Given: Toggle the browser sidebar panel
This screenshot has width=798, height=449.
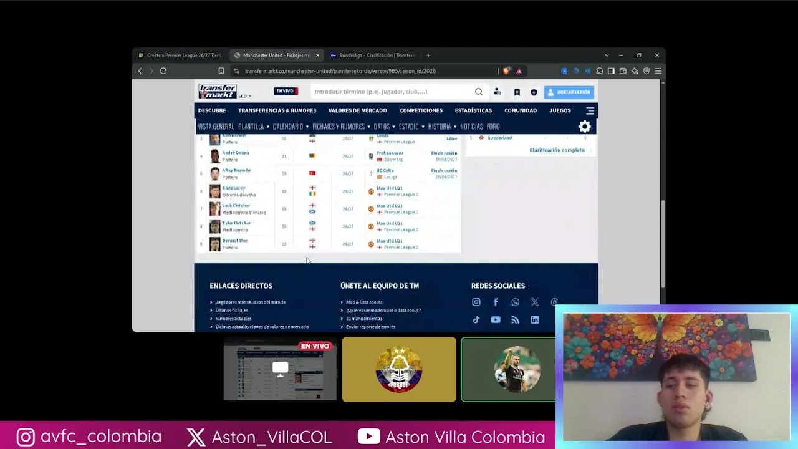Looking at the screenshot, I should coord(612,71).
